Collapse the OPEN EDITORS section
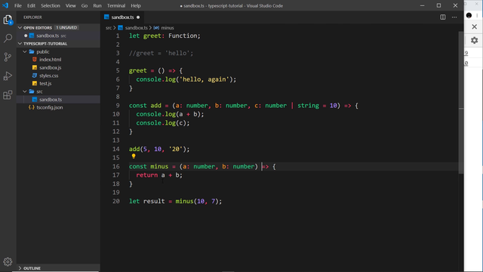Image resolution: width=483 pixels, height=272 pixels. click(20, 28)
